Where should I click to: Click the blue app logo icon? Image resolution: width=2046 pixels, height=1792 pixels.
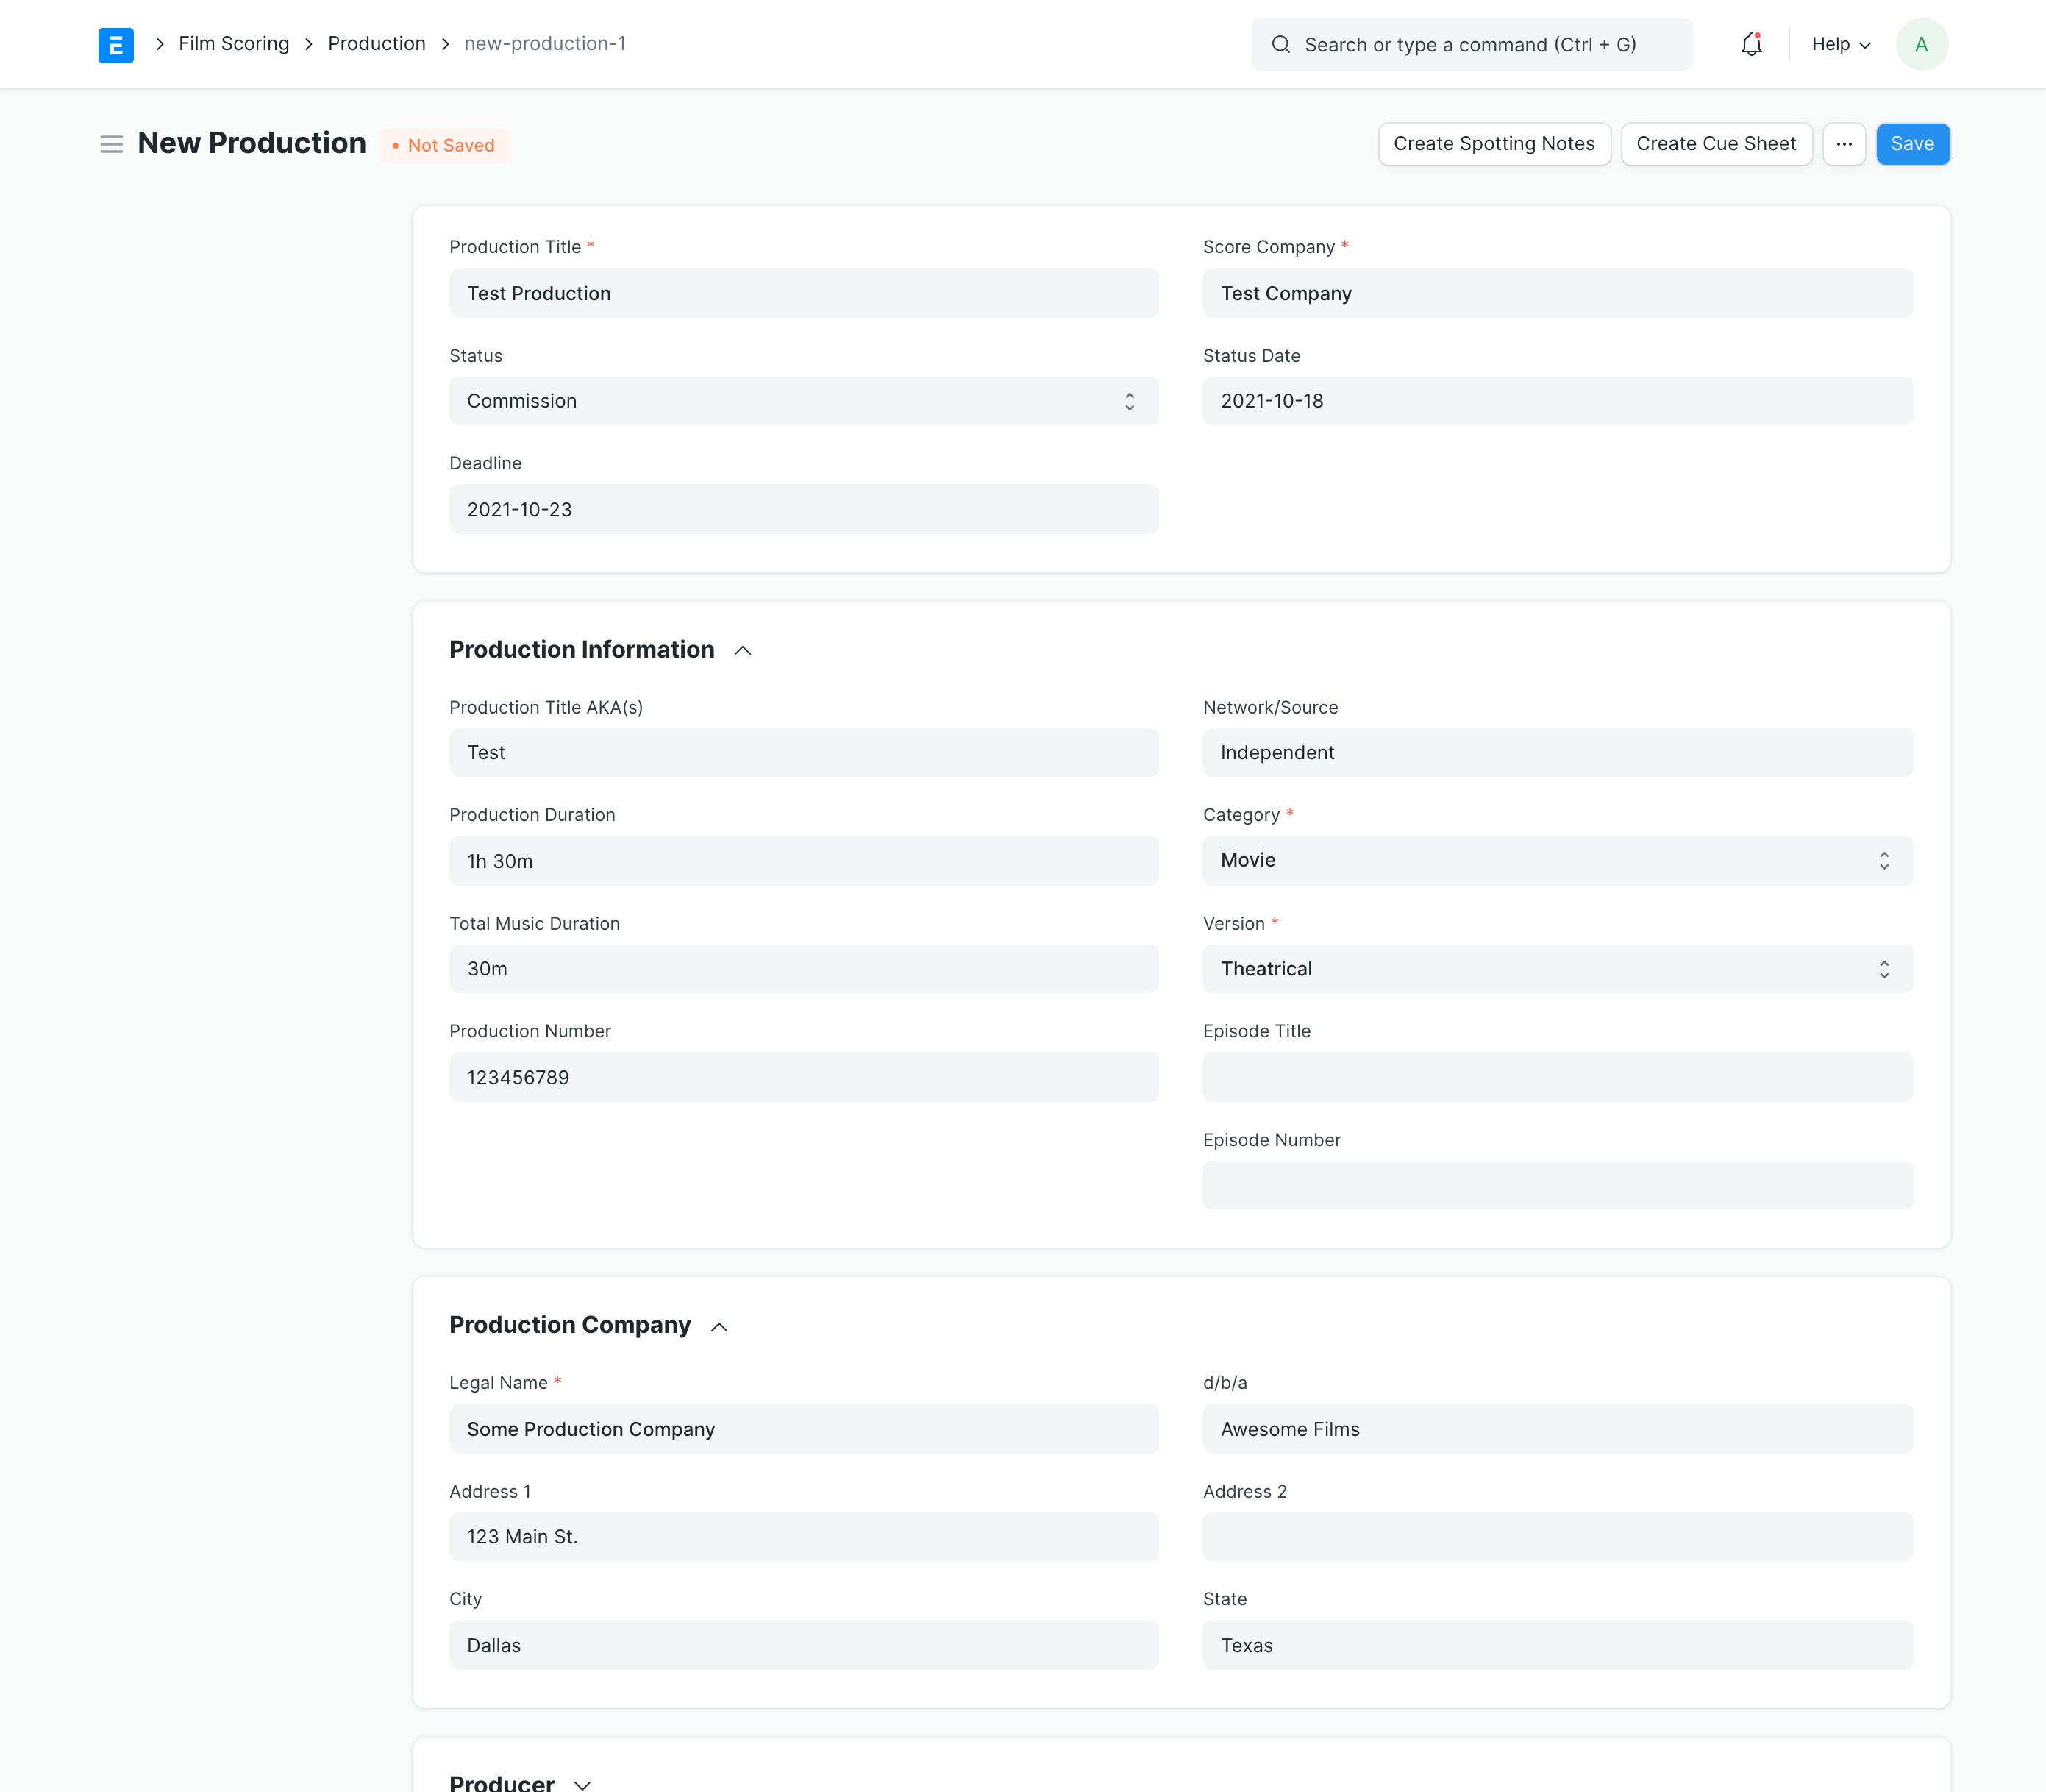point(116,44)
